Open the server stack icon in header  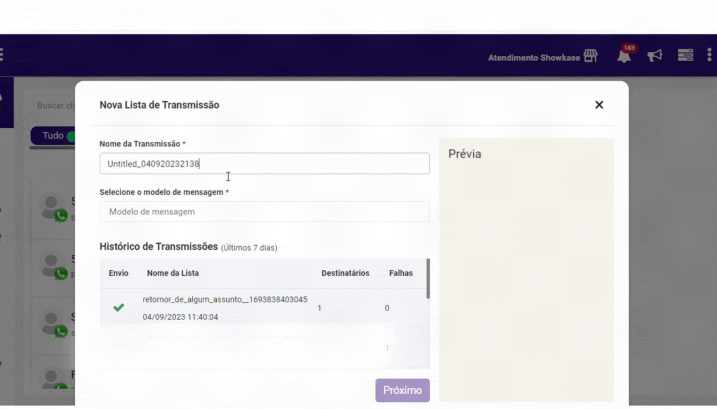pyautogui.click(x=685, y=56)
